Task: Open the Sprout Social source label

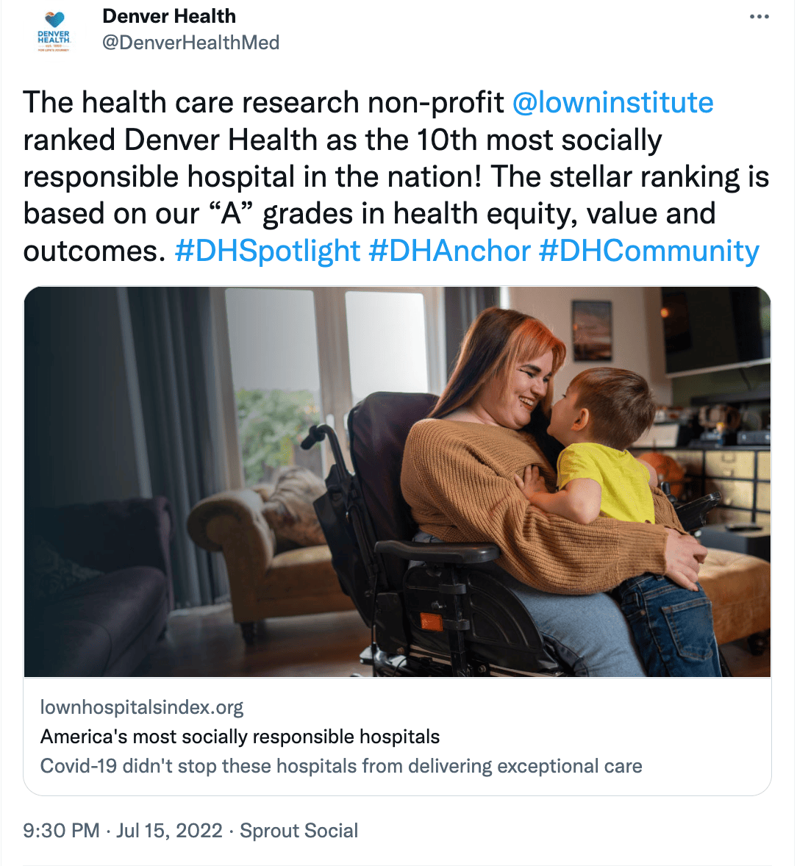Action: (x=299, y=831)
